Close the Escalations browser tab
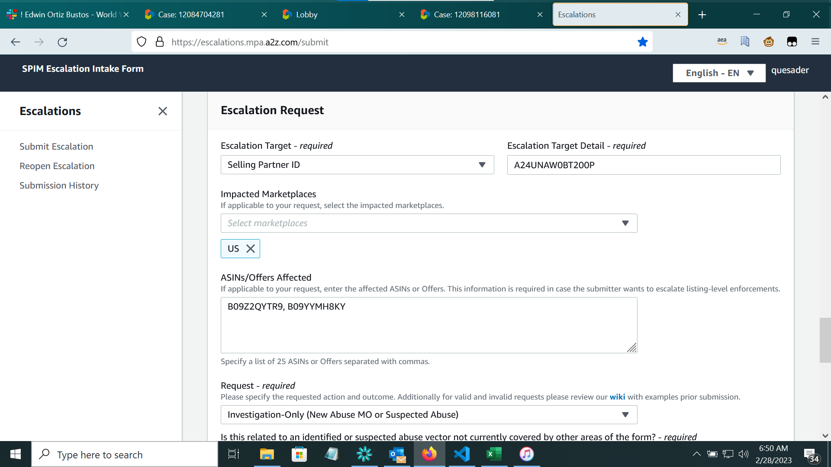The image size is (831, 467). click(x=678, y=15)
